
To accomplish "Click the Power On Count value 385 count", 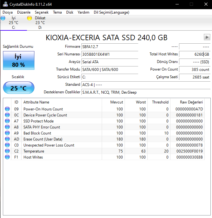I will click(195, 69).
